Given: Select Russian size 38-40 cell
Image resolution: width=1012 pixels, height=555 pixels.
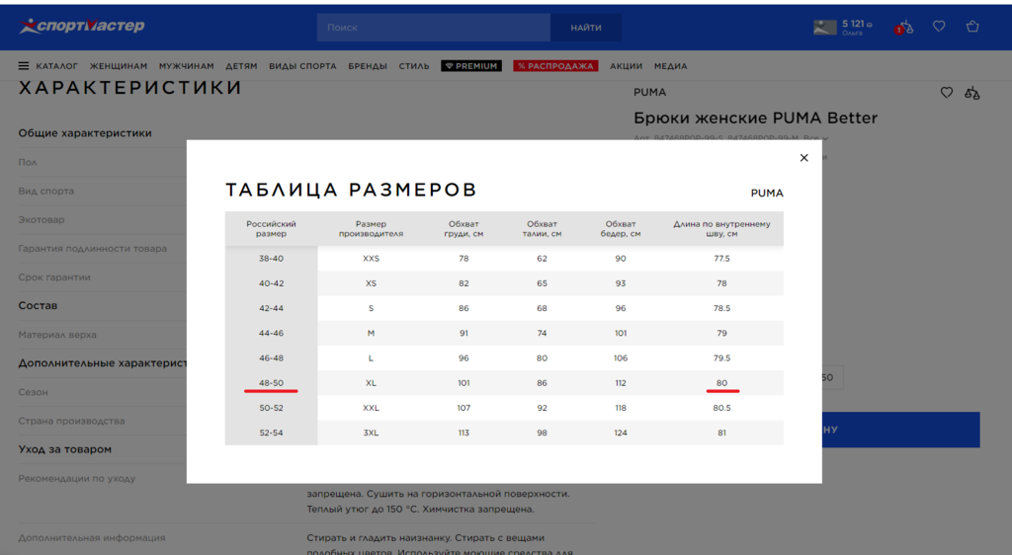Looking at the screenshot, I should [271, 259].
